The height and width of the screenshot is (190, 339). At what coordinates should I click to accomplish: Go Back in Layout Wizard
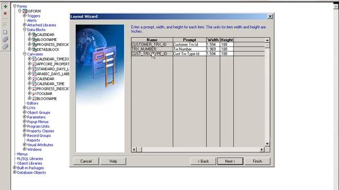point(203,161)
